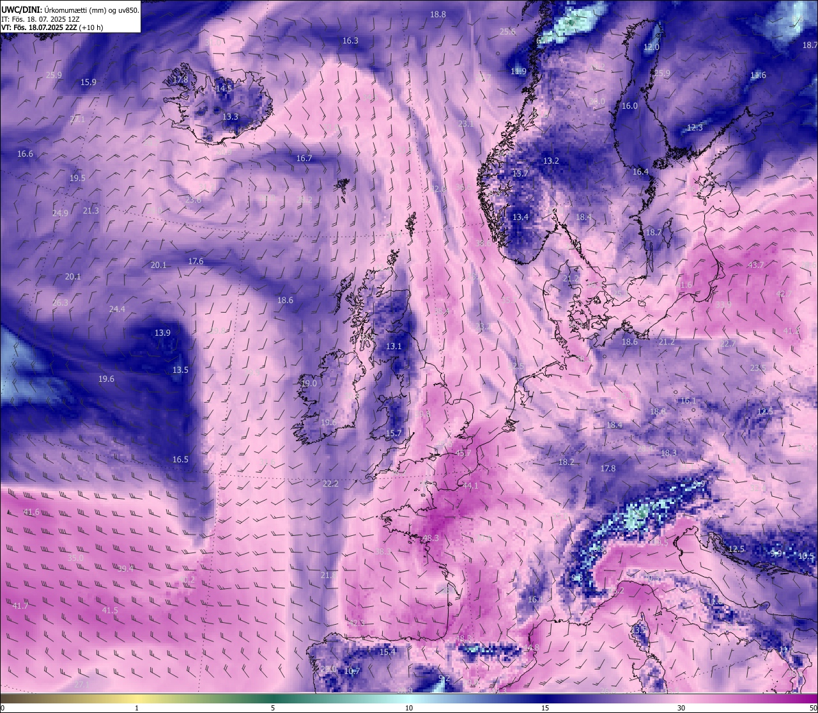Click the 15.9 value west of Iceland

click(88, 82)
